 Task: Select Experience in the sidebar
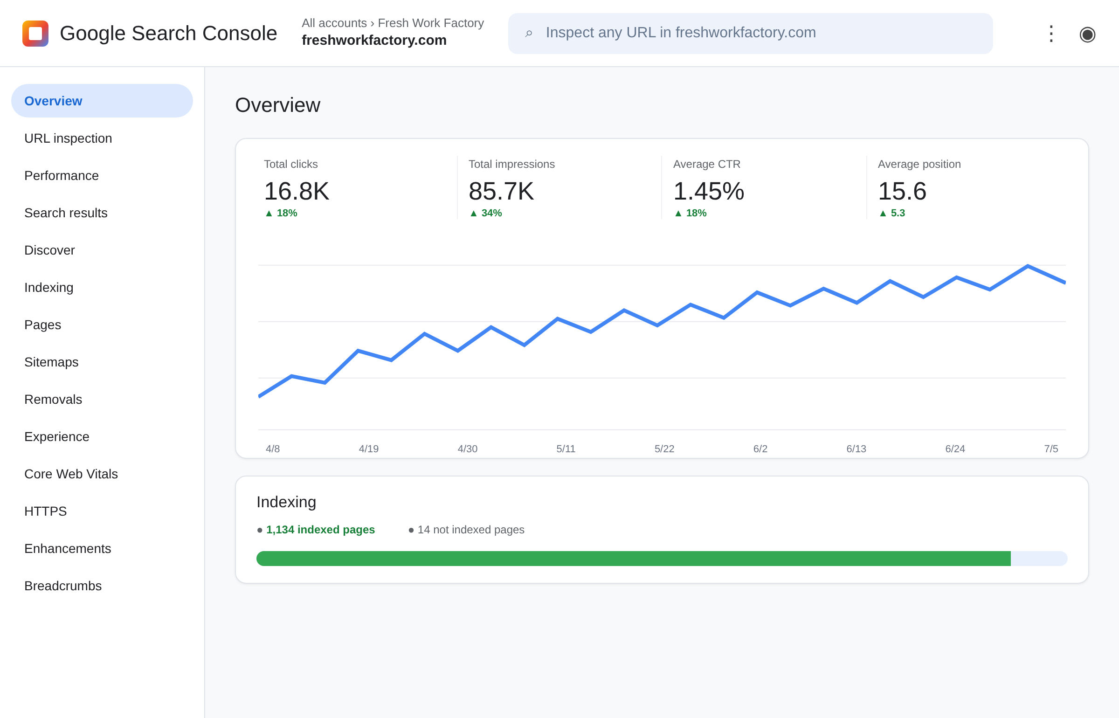(x=102, y=436)
